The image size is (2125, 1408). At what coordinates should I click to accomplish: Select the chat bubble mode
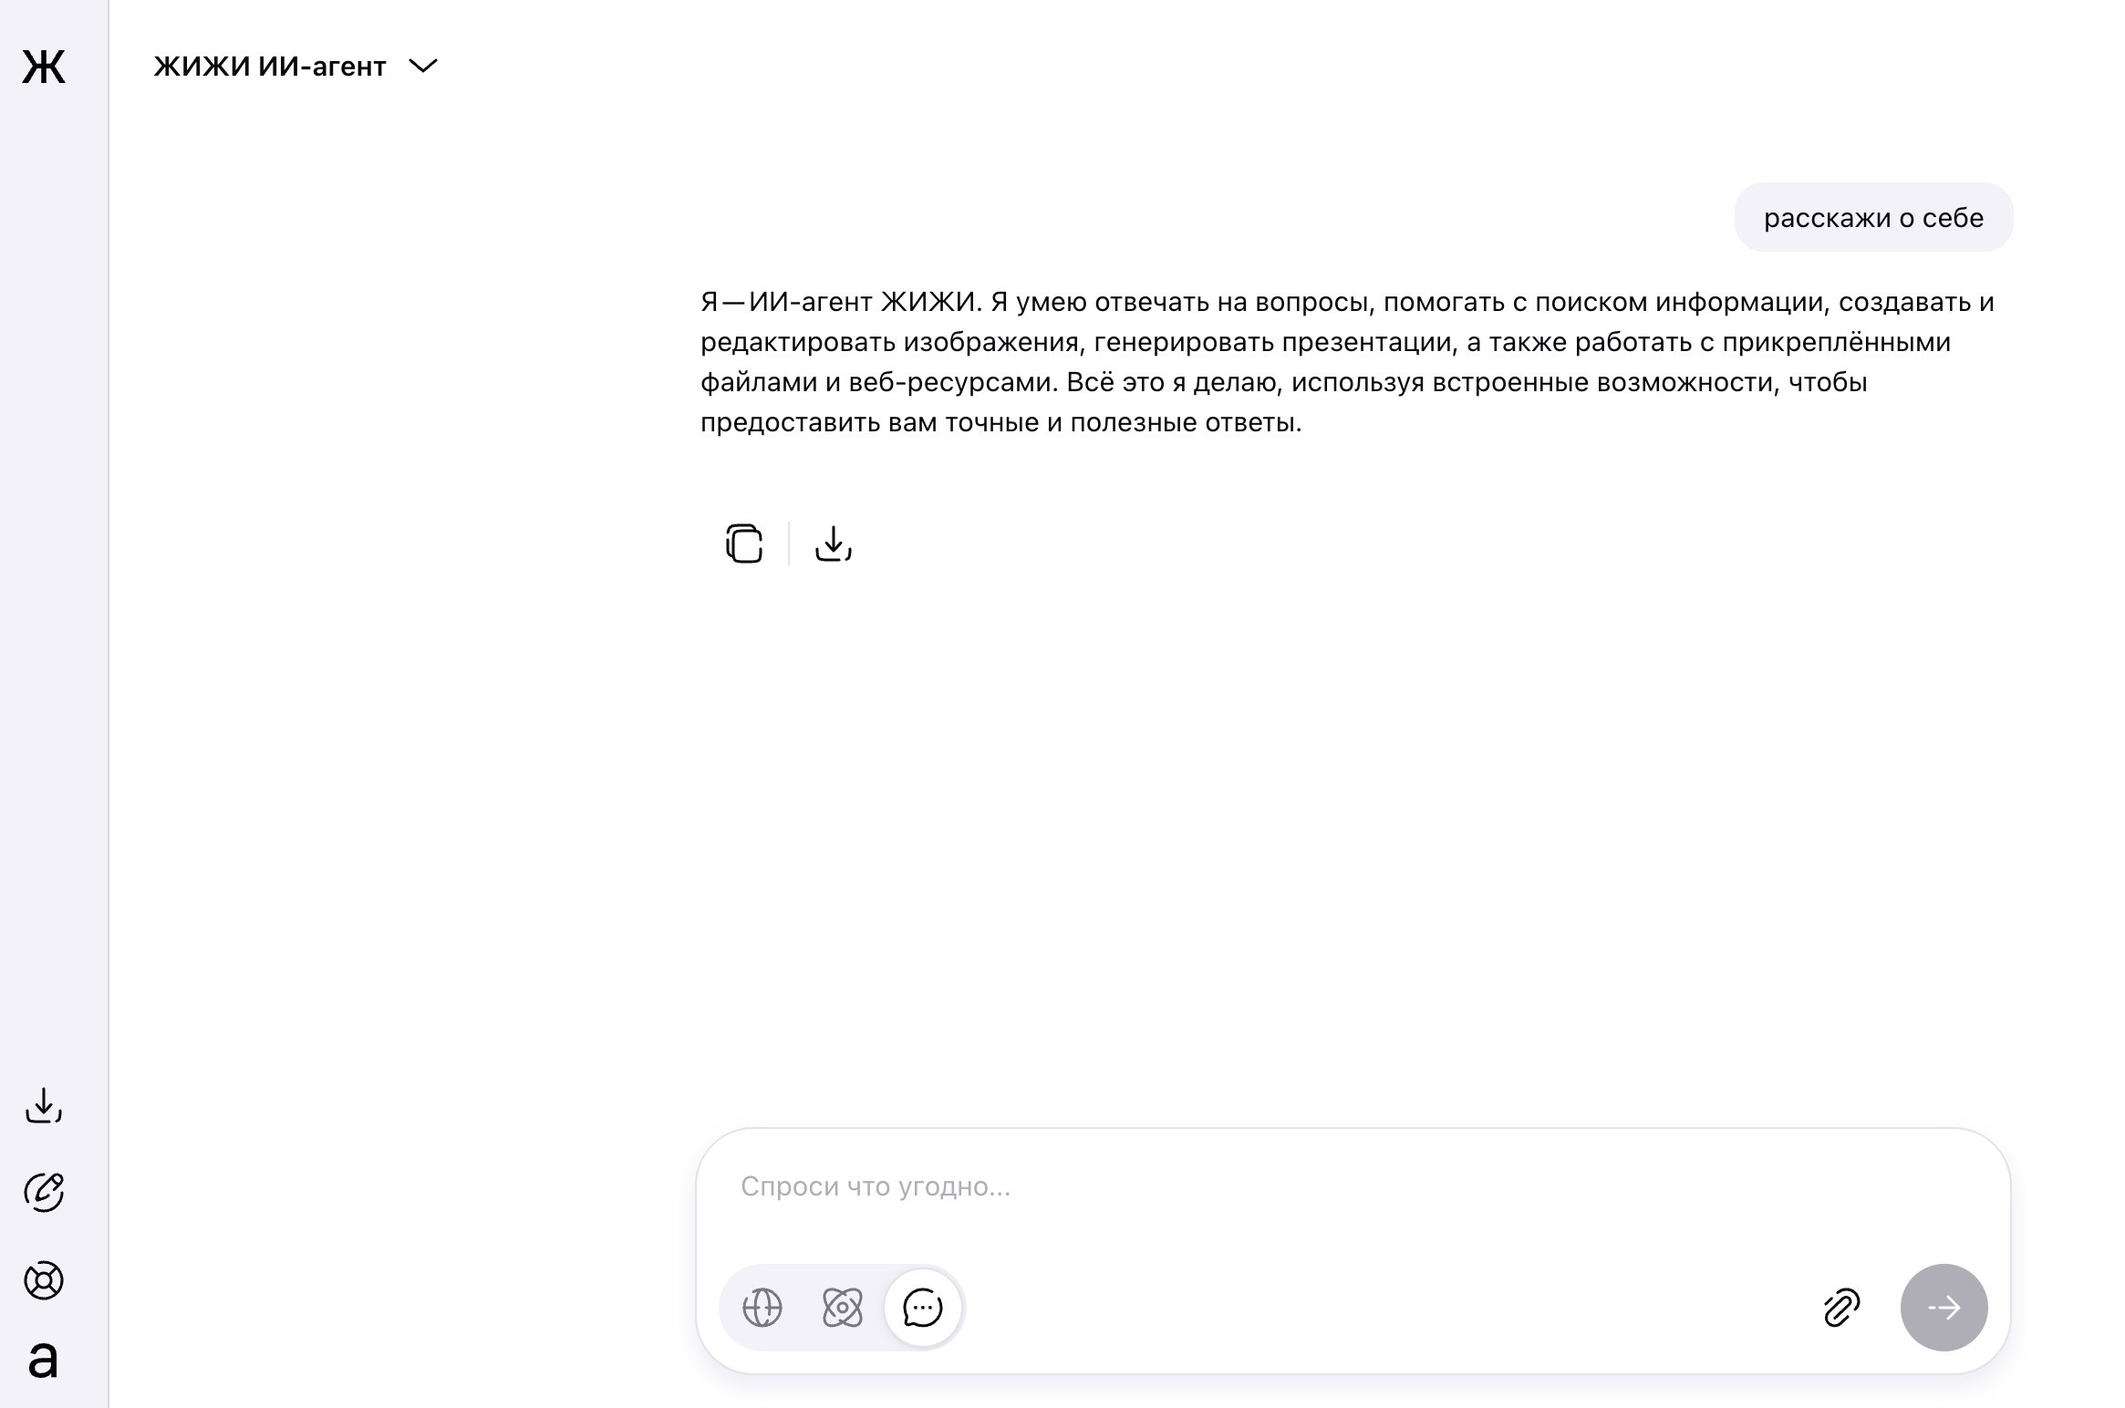click(x=922, y=1308)
